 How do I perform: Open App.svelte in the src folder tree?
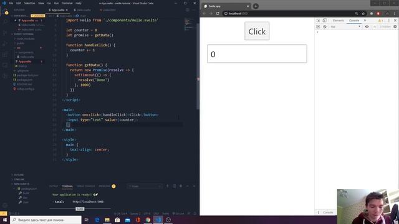tap(25, 62)
